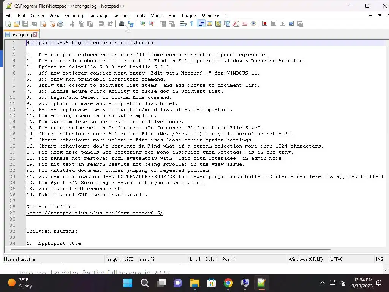Close the change.log tab with red X
Image resolution: width=389 pixels, height=292 pixels.
click(x=35, y=35)
